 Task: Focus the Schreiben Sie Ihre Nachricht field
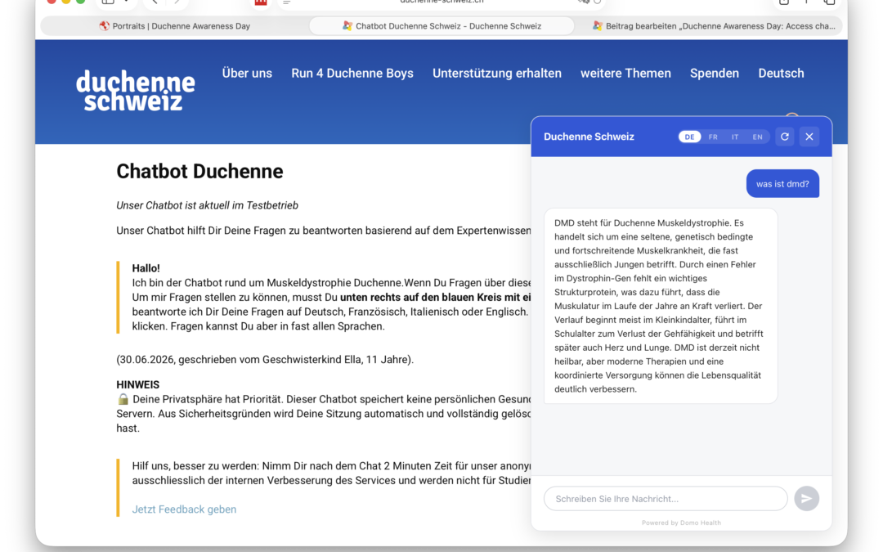666,499
